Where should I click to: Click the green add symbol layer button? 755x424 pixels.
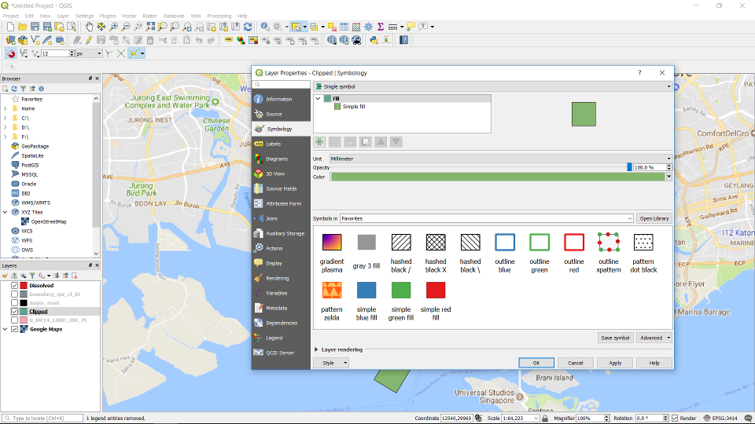[x=319, y=142]
